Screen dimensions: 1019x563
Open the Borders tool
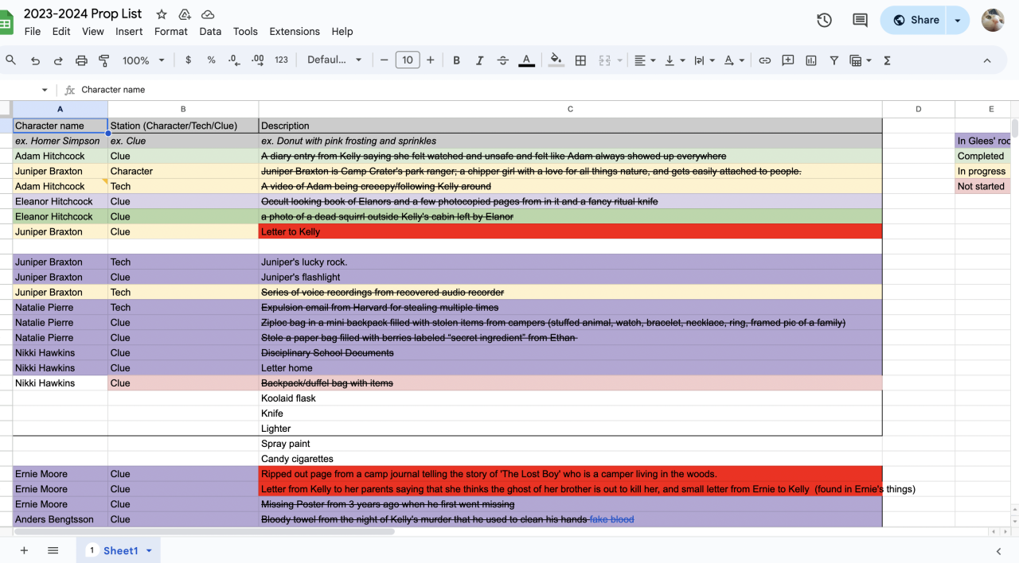[x=580, y=60]
